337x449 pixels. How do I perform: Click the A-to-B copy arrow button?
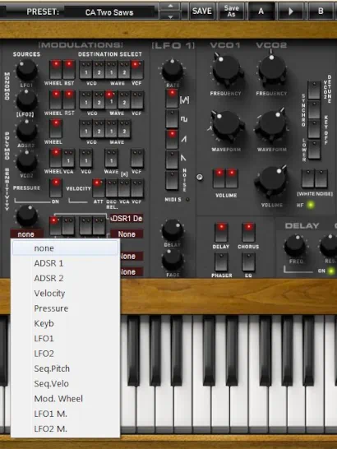tap(291, 12)
